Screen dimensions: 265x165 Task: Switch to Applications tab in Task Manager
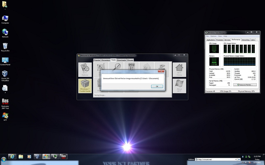click(211, 40)
